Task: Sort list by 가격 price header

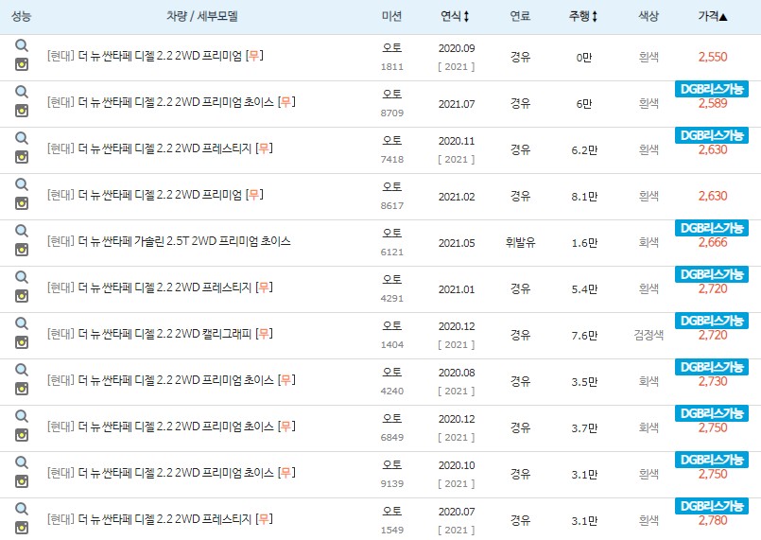Action: (x=713, y=16)
